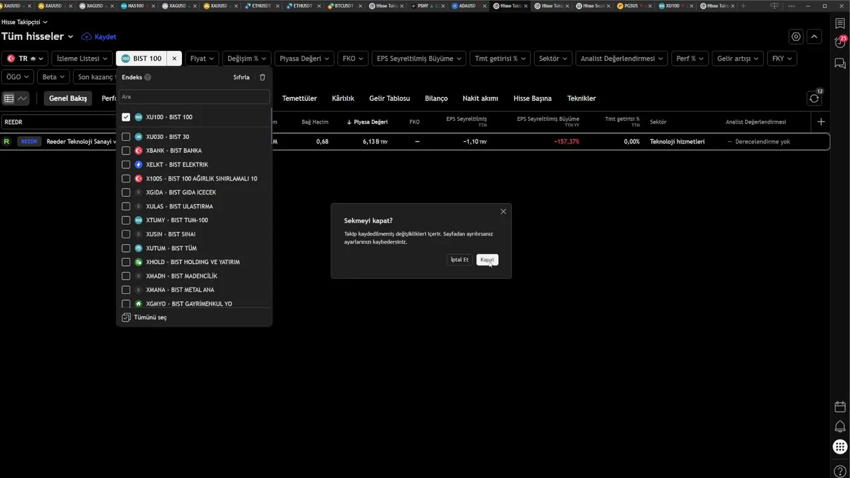The height and width of the screenshot is (478, 850).
Task: Open the Piyasa Değeri filter dropdown
Action: (x=305, y=58)
